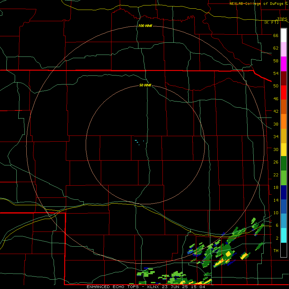
Task: Click the 30 value on the scale
Action: (276, 149)
